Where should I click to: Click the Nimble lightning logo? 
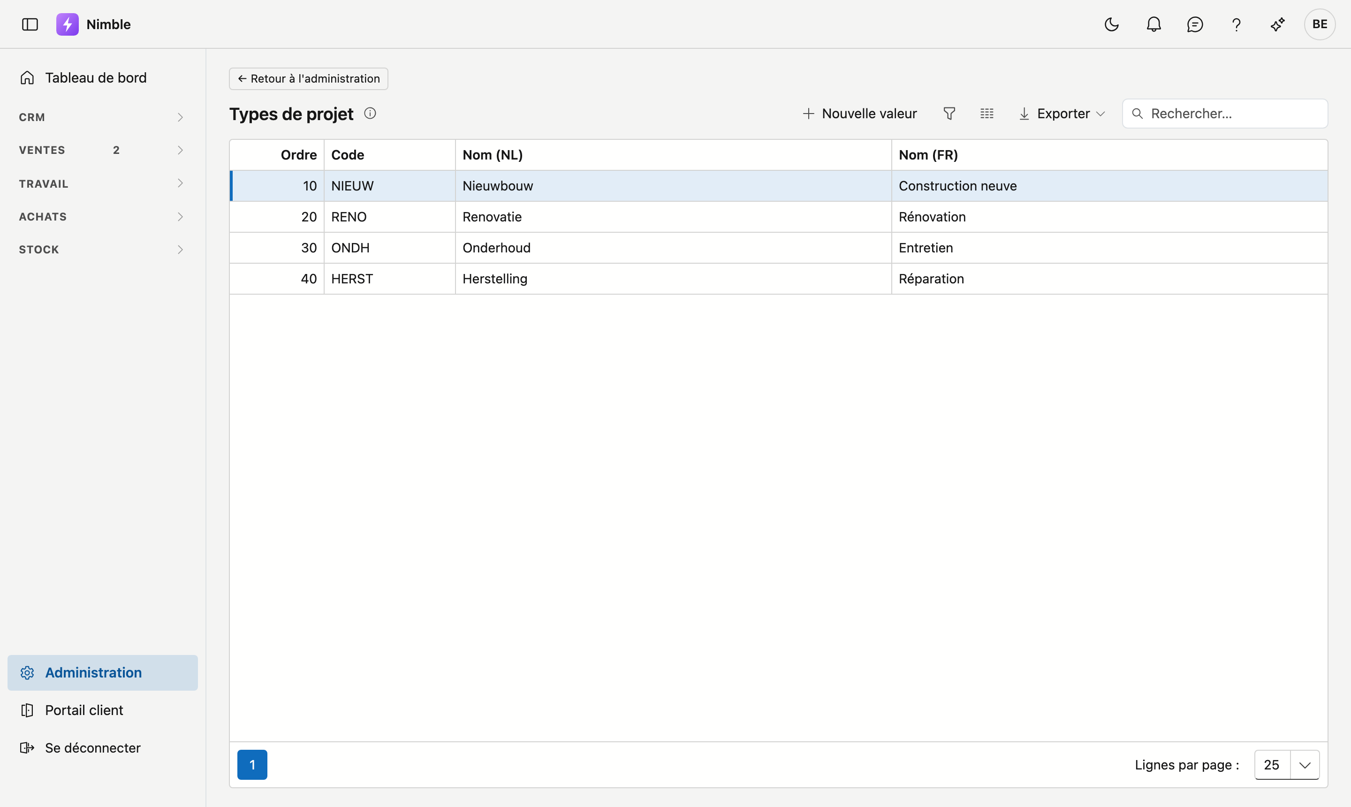(x=68, y=24)
